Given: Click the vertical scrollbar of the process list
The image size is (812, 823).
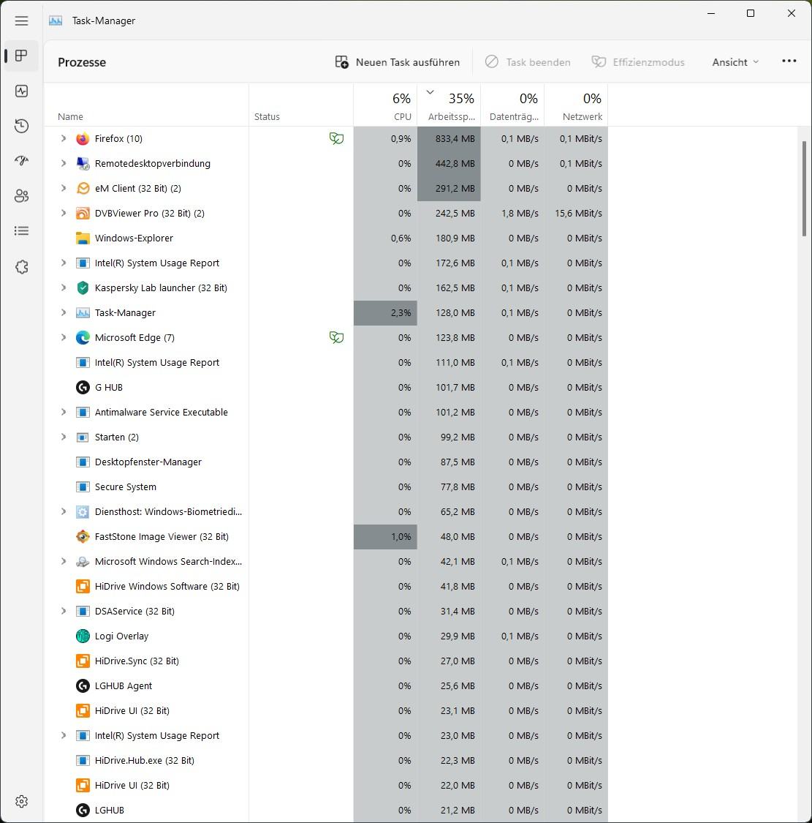Looking at the screenshot, I should pos(805,188).
